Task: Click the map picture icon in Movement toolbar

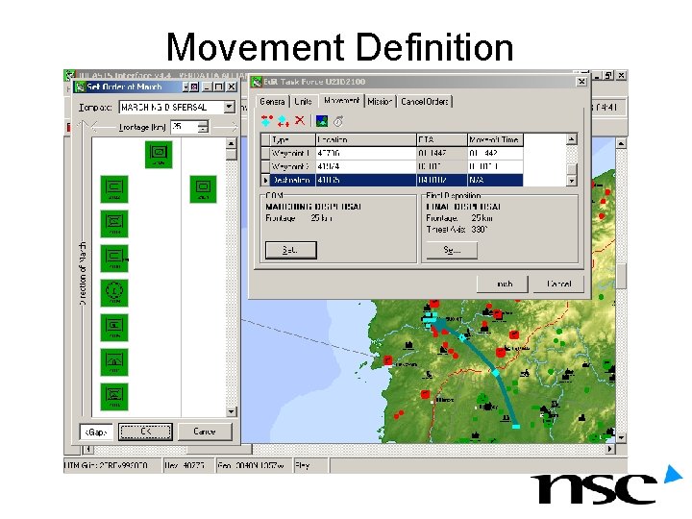Action: pyautogui.click(x=322, y=120)
